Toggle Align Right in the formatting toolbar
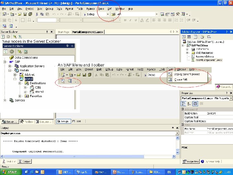The image size is (233, 175). click(164, 20)
